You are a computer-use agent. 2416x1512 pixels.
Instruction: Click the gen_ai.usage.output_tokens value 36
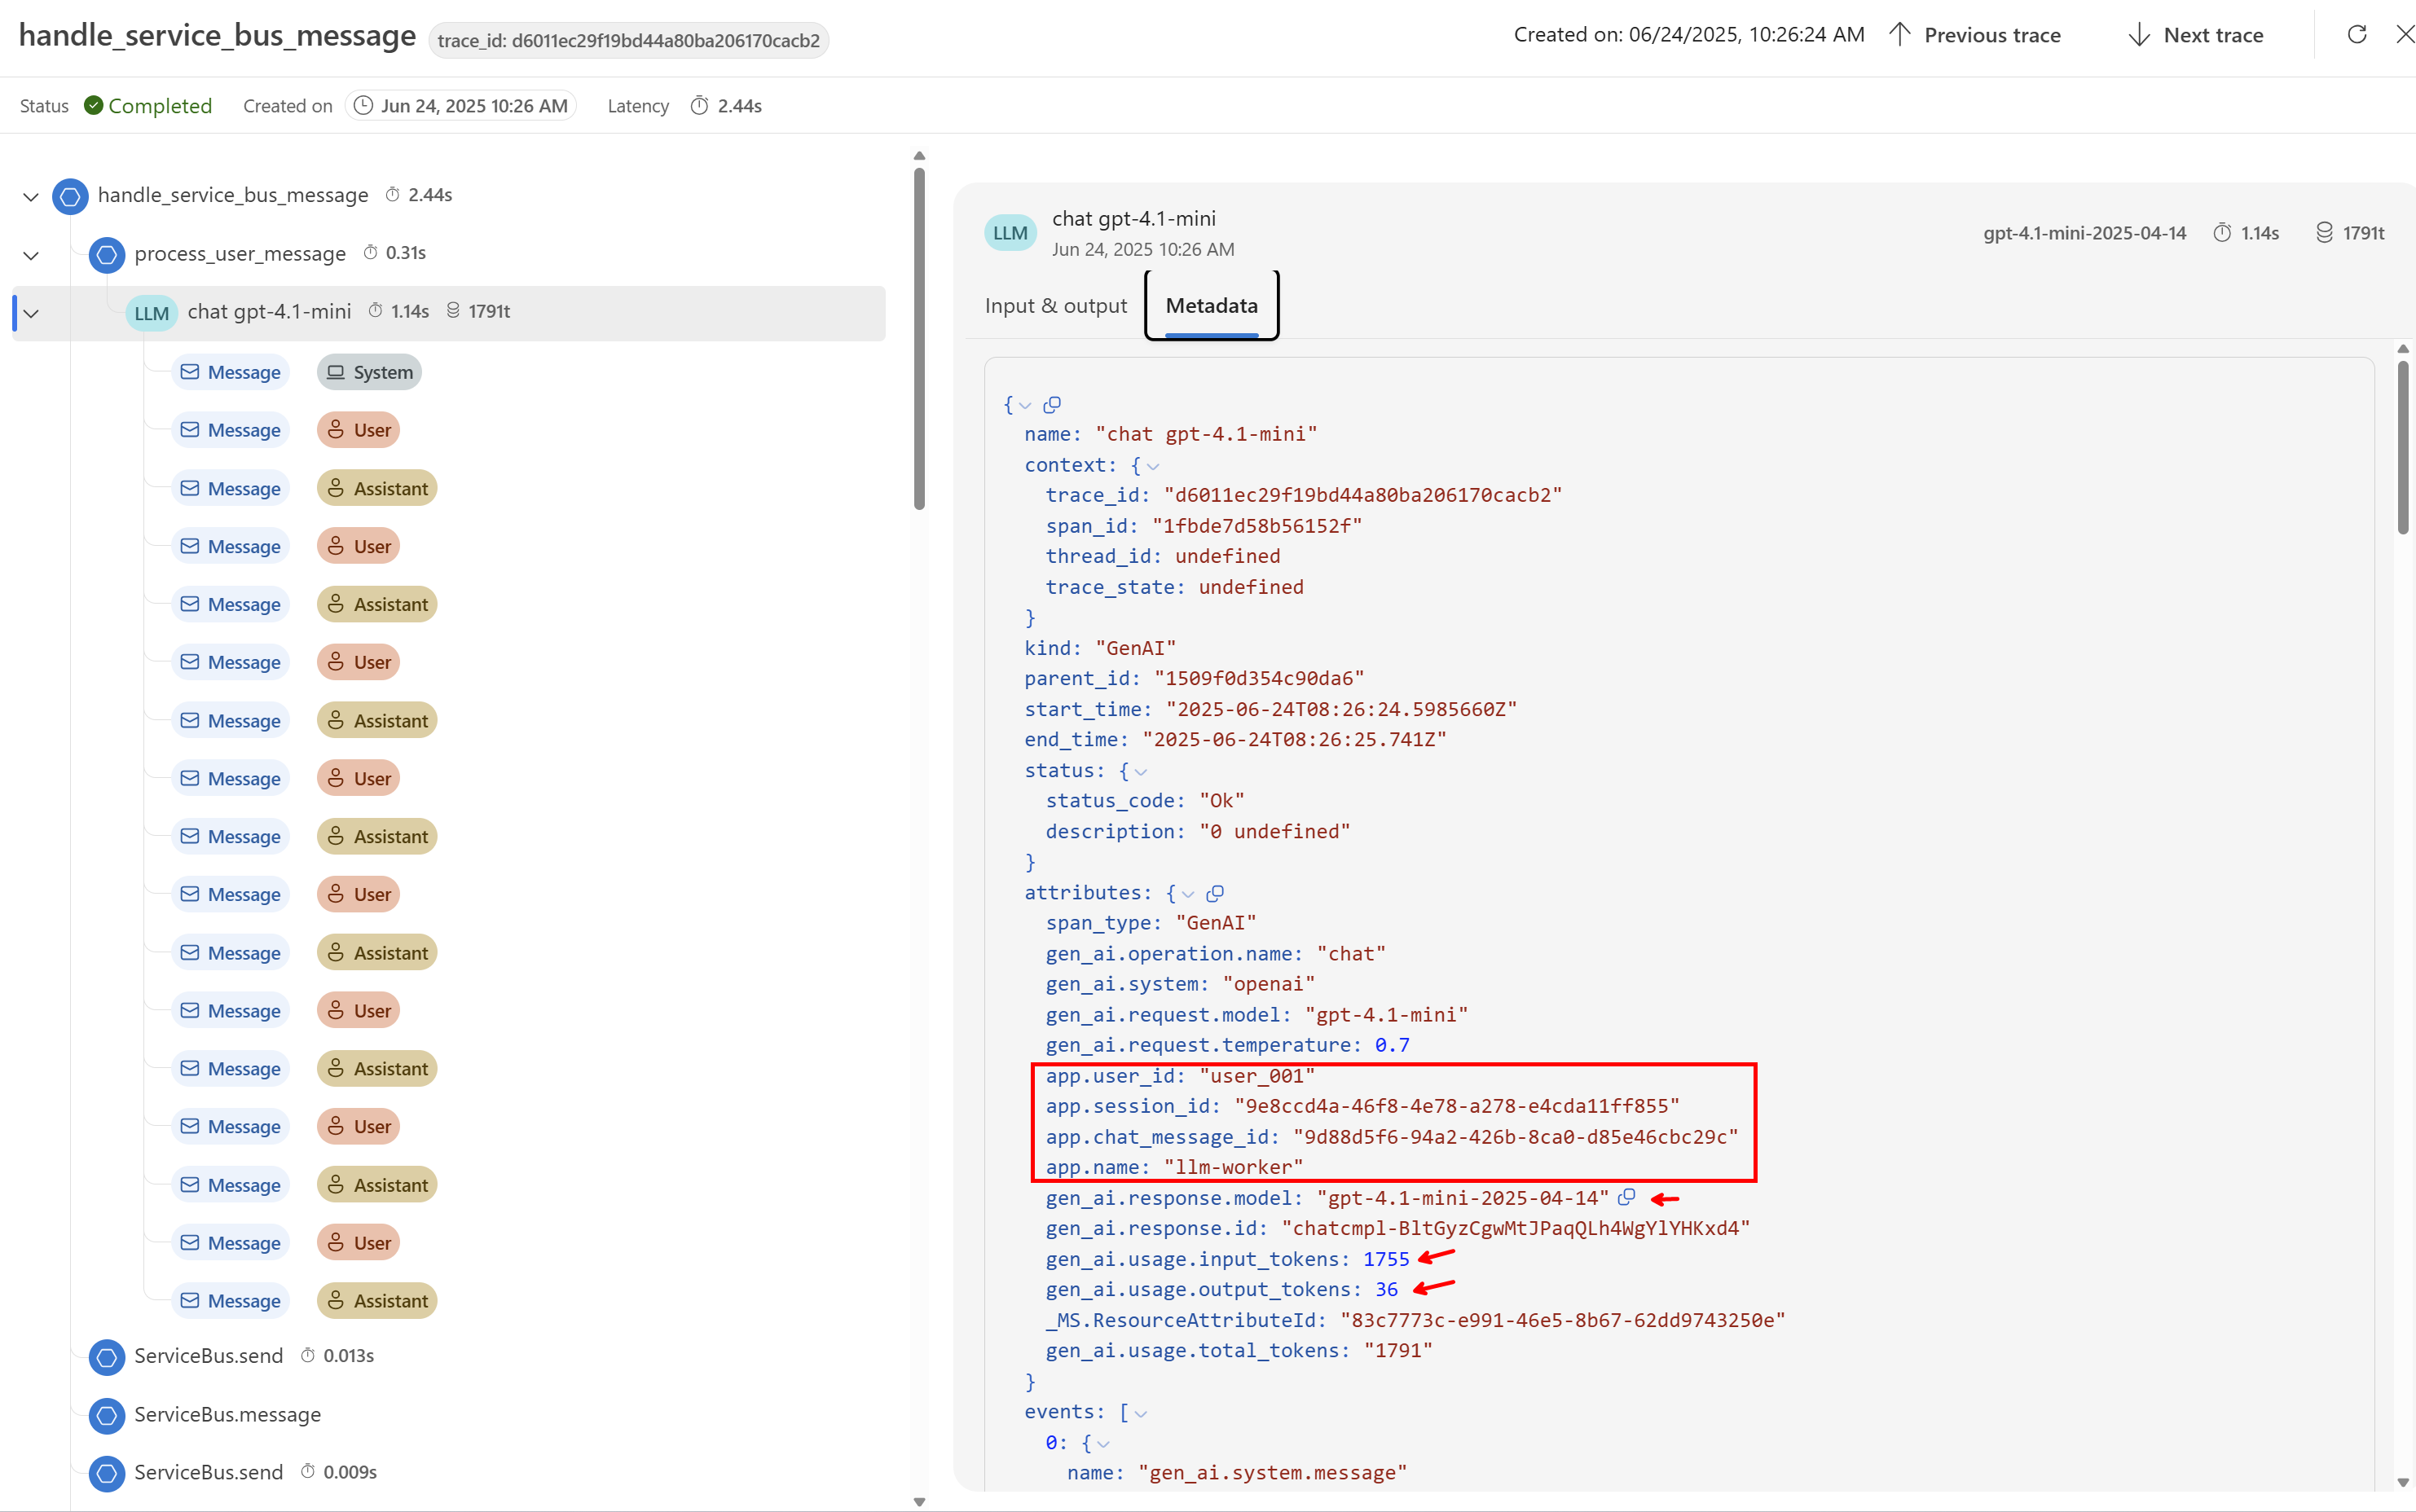pos(1386,1290)
